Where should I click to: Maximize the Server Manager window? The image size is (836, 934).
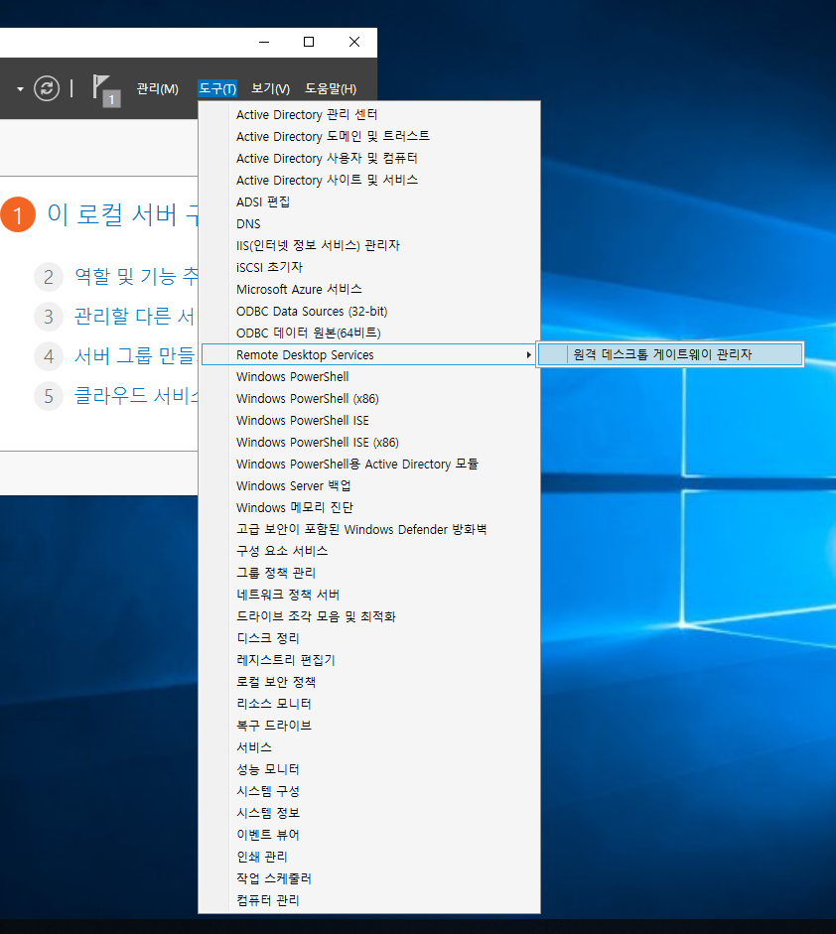(x=309, y=43)
